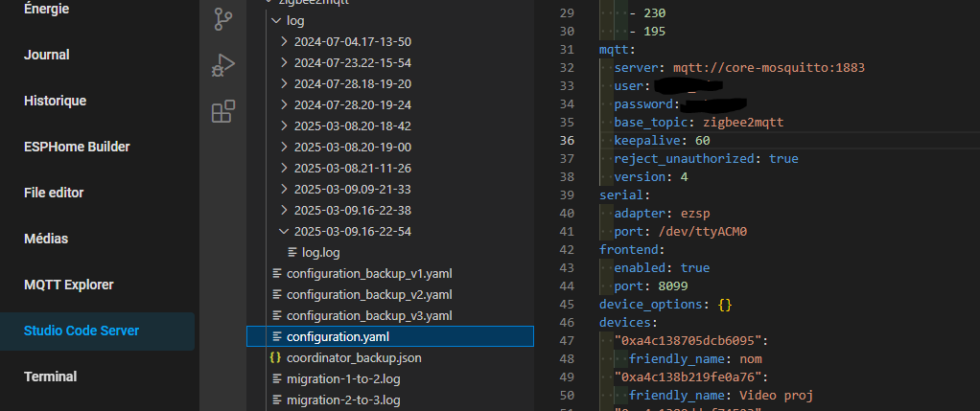This screenshot has width=980, height=411.
Task: Click the migration-1-to-2.log file icon
Action: [277, 378]
